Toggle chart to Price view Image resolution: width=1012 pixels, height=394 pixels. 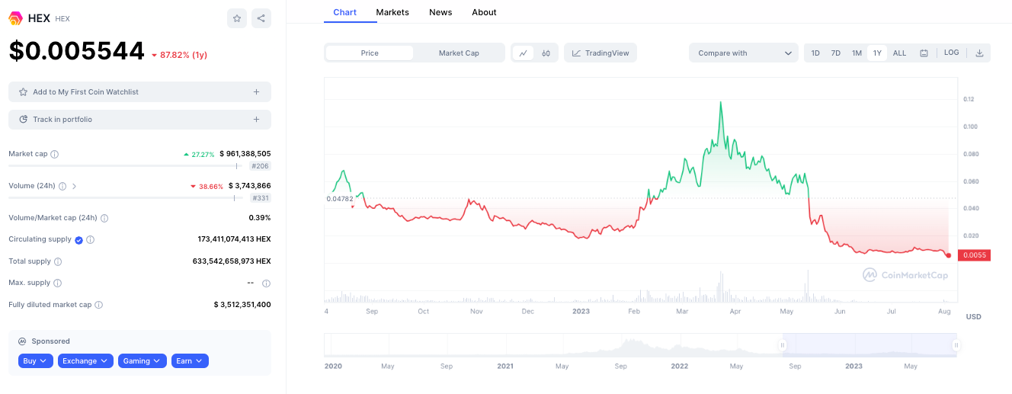(370, 53)
